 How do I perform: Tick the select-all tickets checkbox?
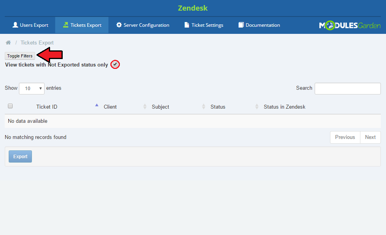click(x=10, y=106)
